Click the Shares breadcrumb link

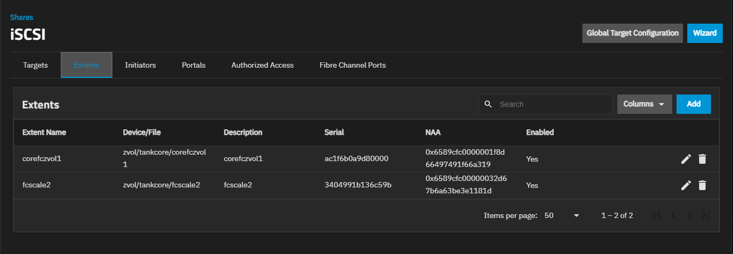pos(22,18)
